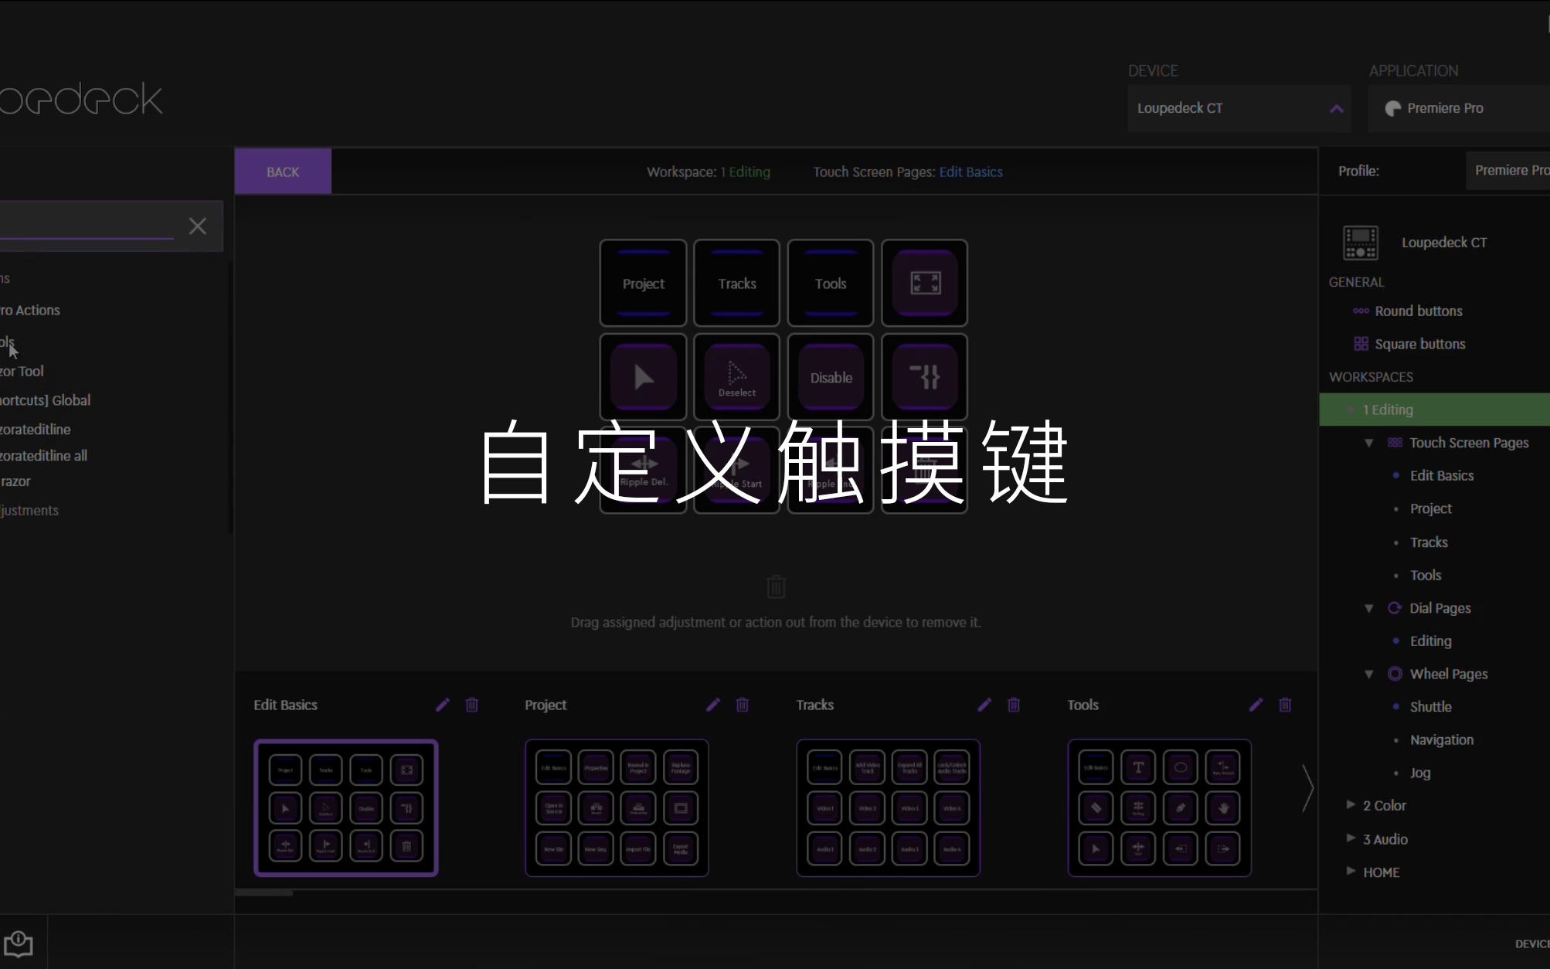Select the Deselect touch key

click(736, 378)
